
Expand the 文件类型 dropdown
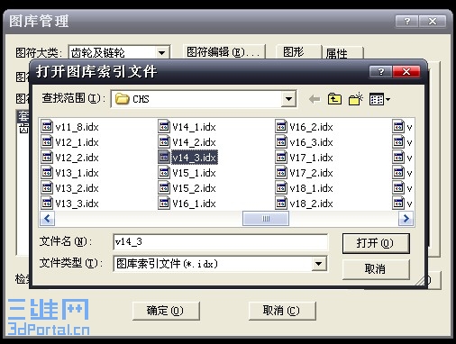(319, 264)
